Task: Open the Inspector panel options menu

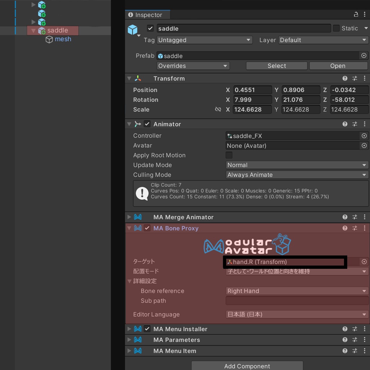Action: tap(365, 14)
